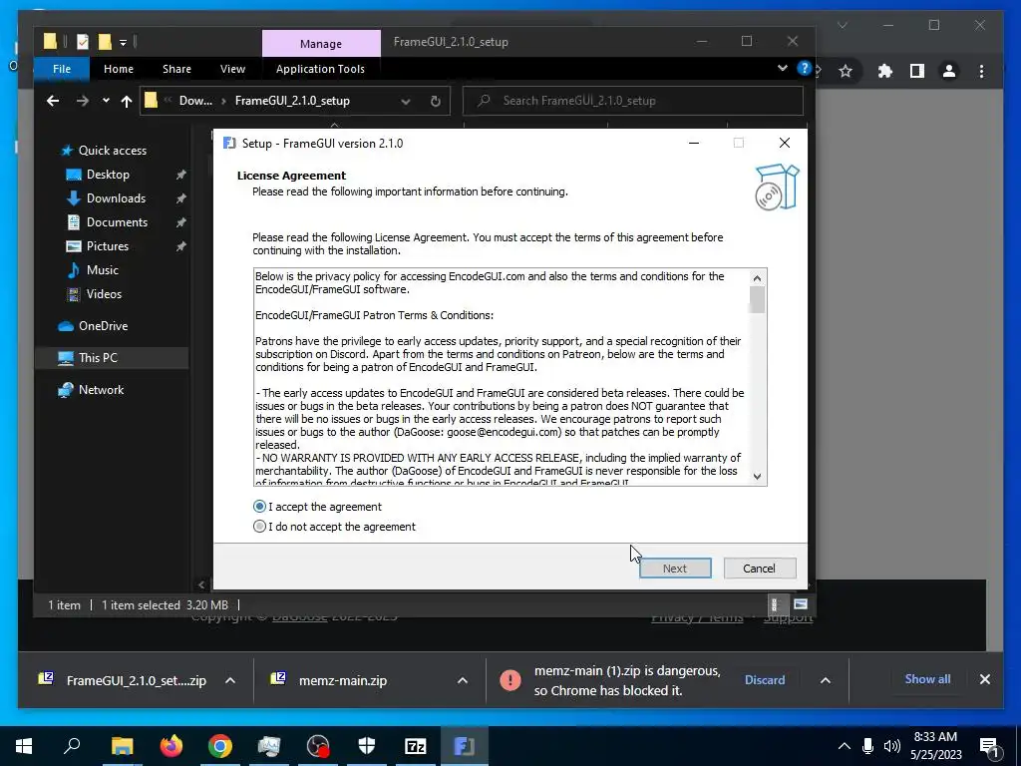The image size is (1021, 766).
Task: Select OneDrive in the navigation pane
Action: click(x=93, y=326)
